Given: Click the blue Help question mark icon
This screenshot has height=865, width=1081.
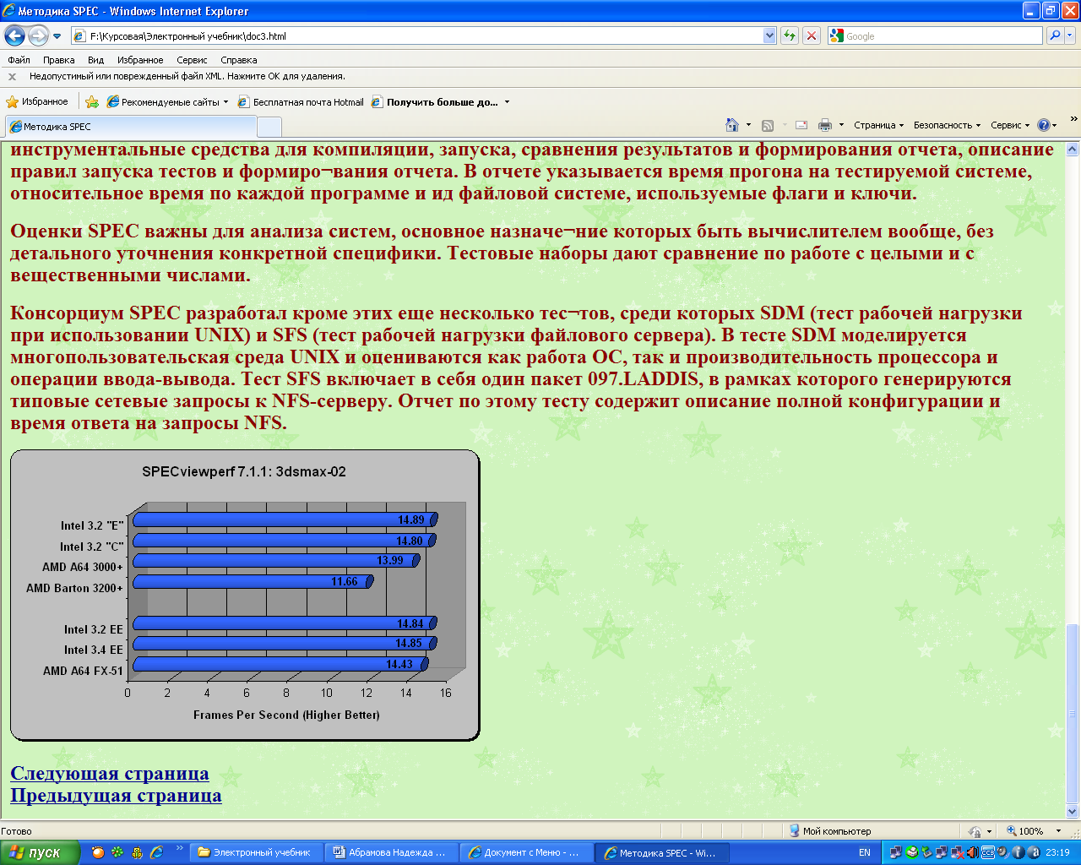Looking at the screenshot, I should click(x=1044, y=125).
